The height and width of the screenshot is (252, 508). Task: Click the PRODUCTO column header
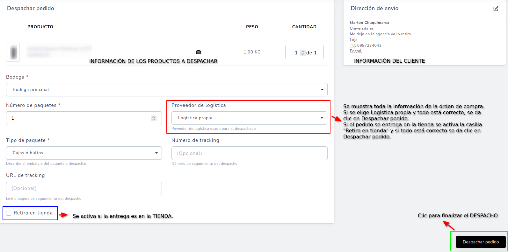coord(40,27)
